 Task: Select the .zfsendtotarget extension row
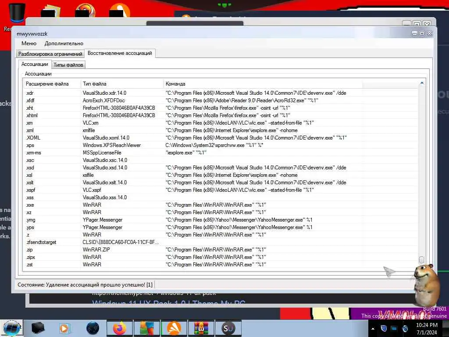coord(221,242)
